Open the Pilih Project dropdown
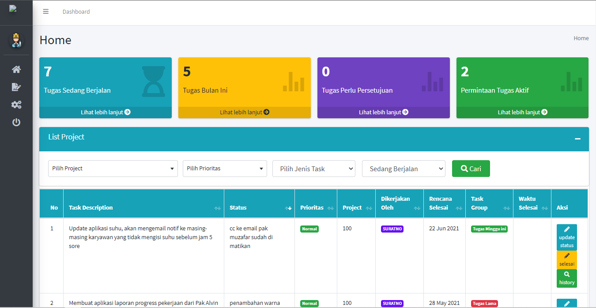Screen dimensions: 596x308 113,169
